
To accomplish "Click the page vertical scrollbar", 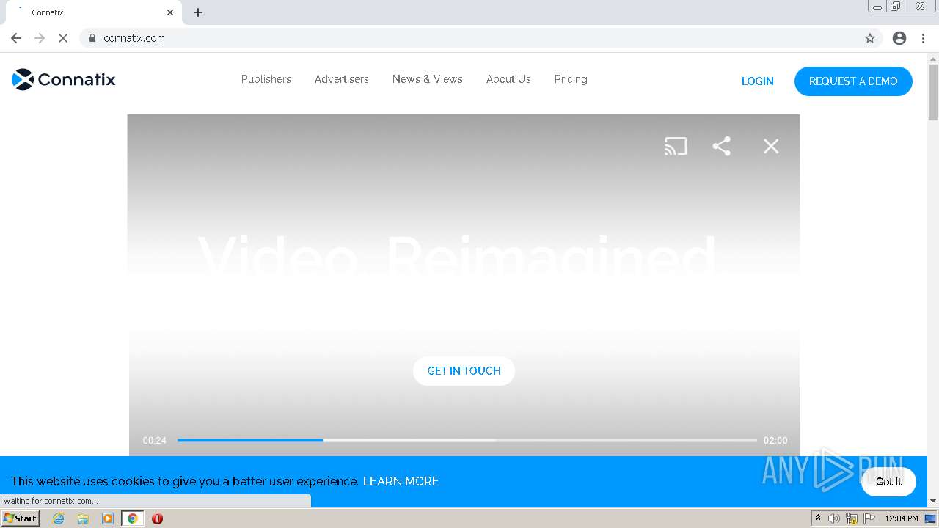I will pos(933,92).
